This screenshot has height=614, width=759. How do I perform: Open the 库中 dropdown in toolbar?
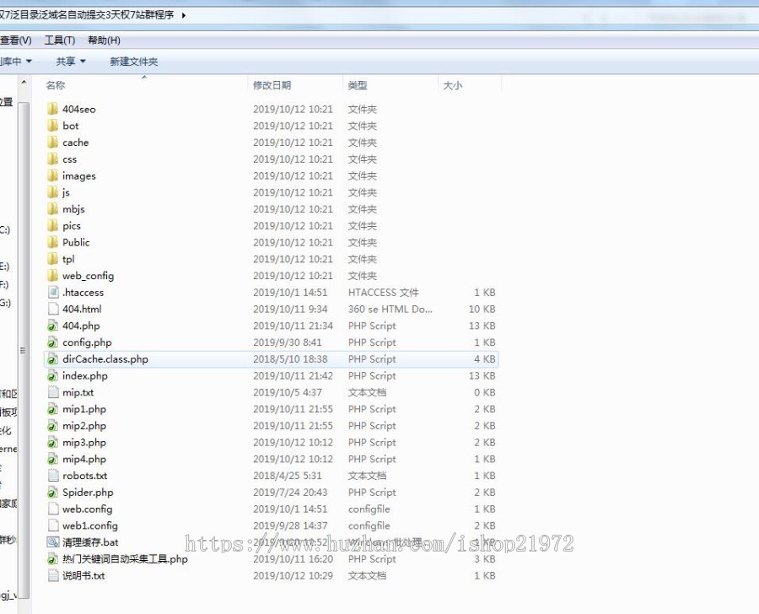pyautogui.click(x=15, y=62)
